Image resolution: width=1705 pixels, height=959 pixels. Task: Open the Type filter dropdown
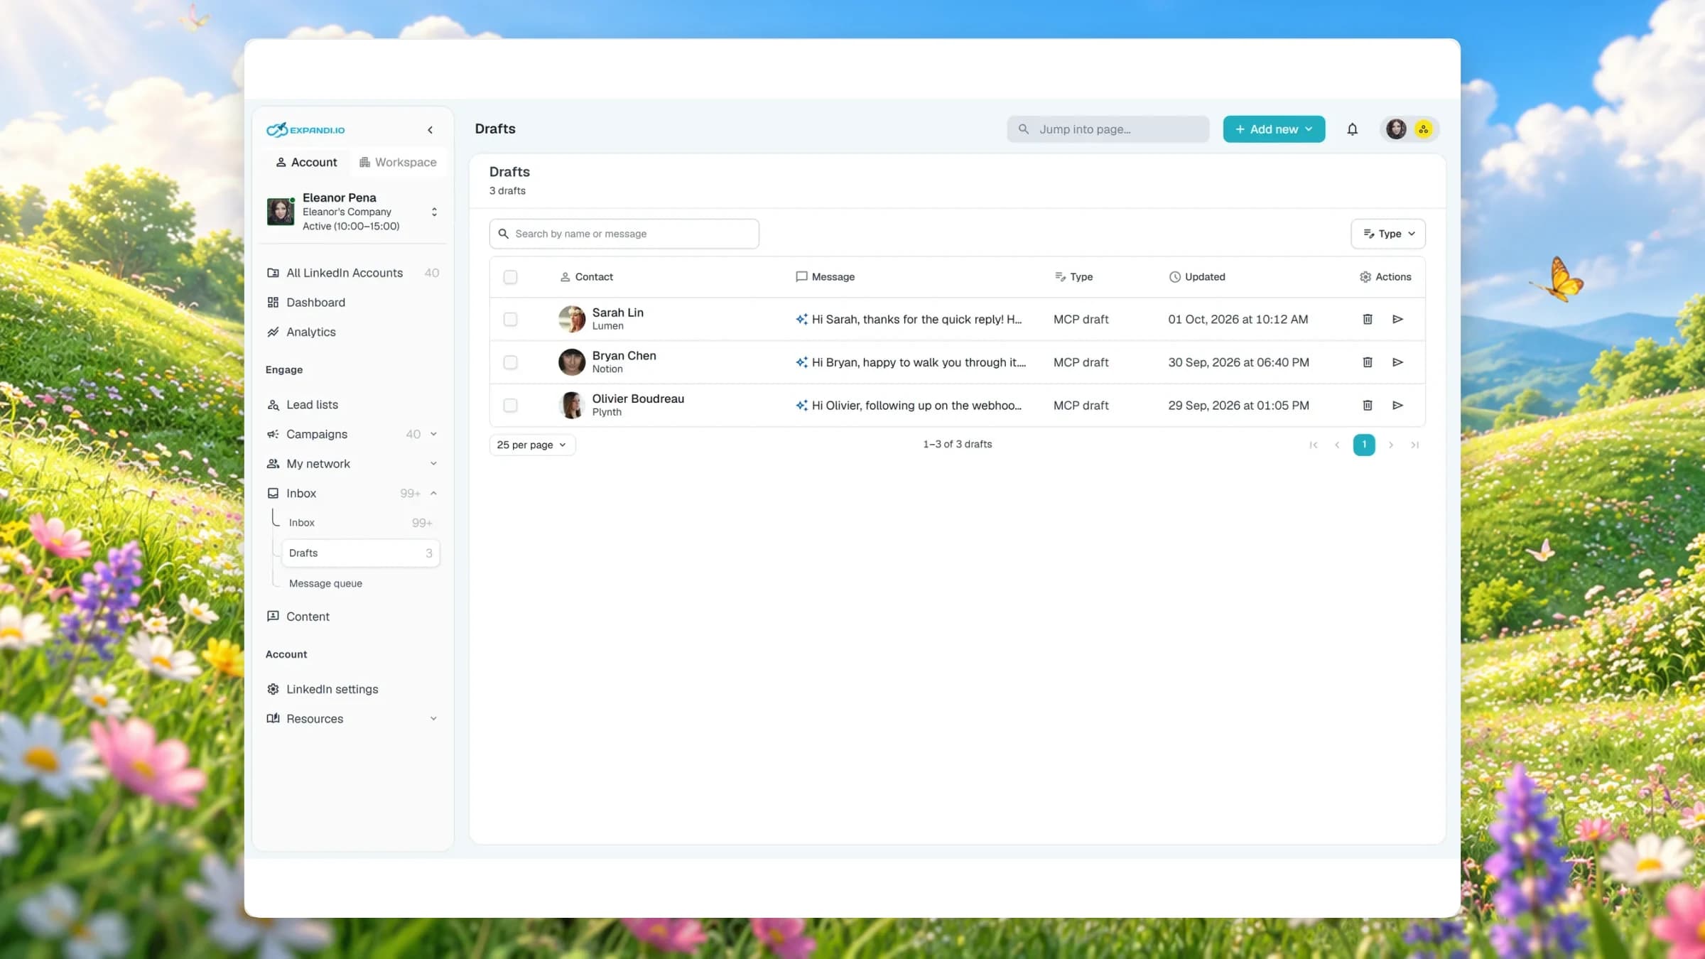pyautogui.click(x=1388, y=234)
